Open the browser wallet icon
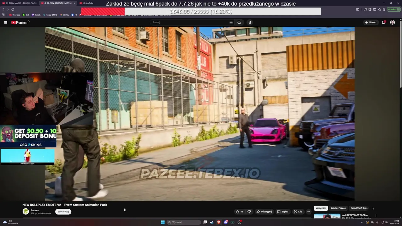This screenshot has width=402, height=226. pos(375,9)
